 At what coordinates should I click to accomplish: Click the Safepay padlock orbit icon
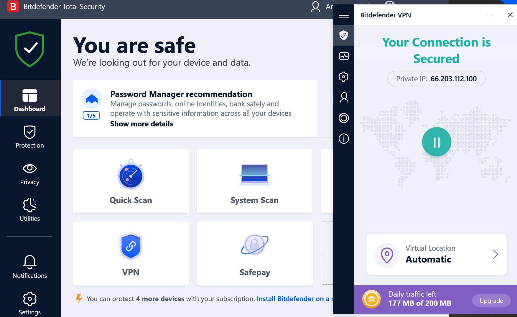pyautogui.click(x=255, y=244)
